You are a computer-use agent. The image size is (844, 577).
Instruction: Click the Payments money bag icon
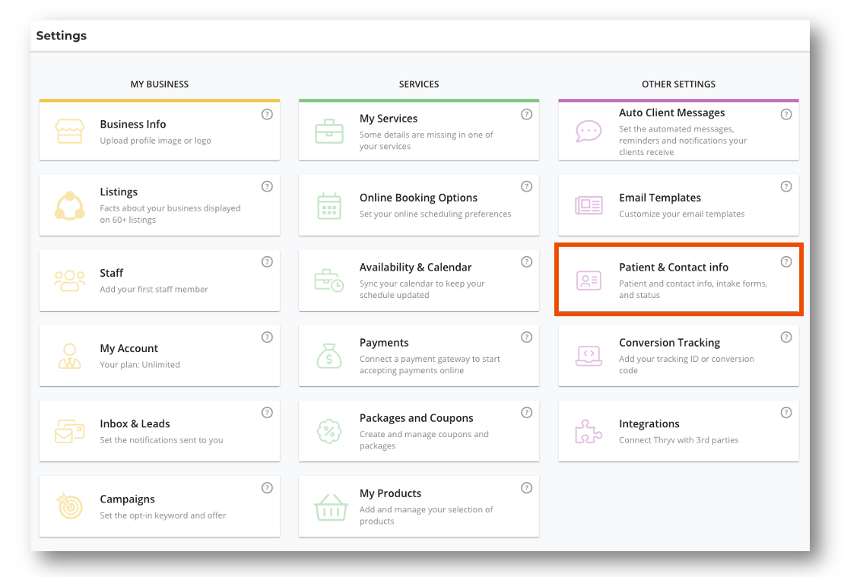click(x=329, y=356)
